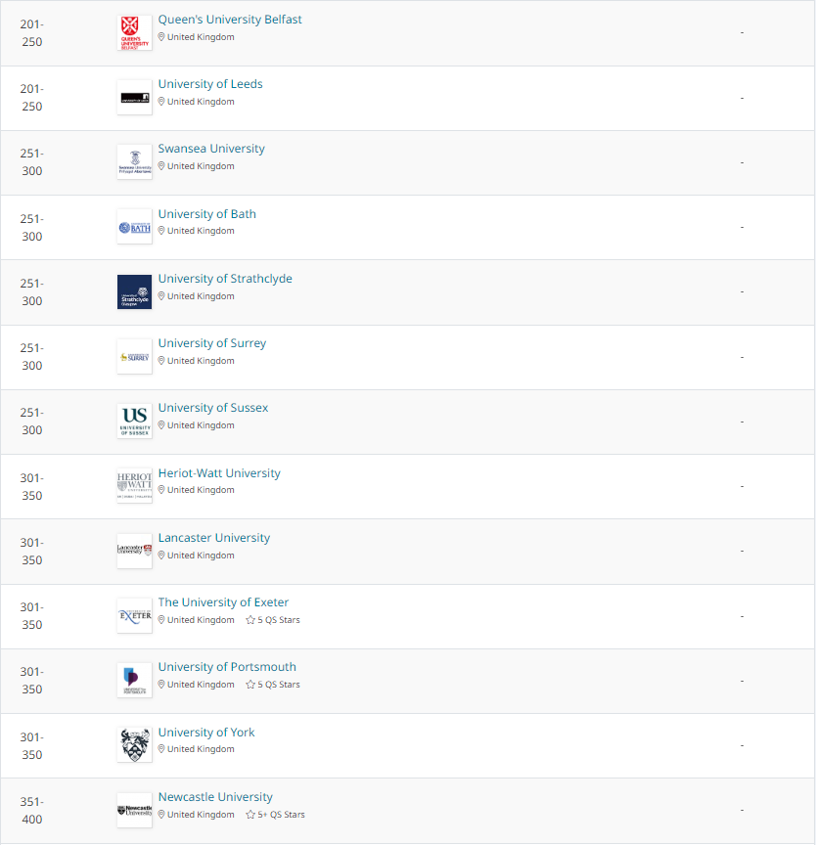Open The University of Exeter link

point(223,602)
